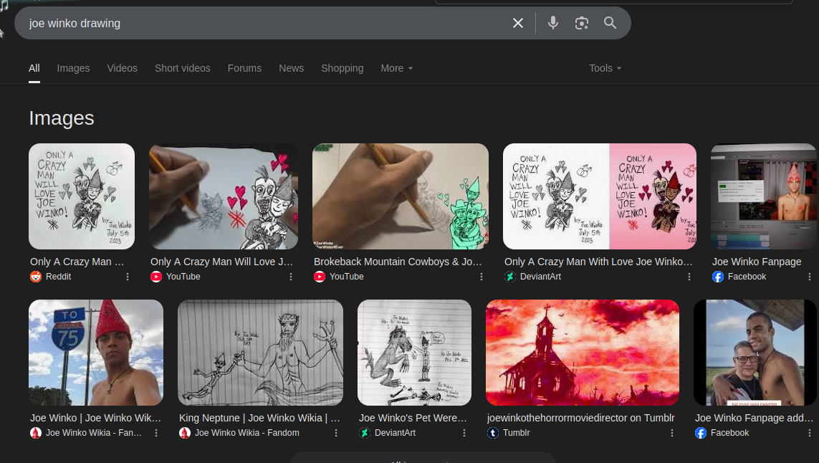Screen dimensions: 819x463
Task: Click YouTube icon under Only A Crazy Man video
Action: click(x=156, y=277)
